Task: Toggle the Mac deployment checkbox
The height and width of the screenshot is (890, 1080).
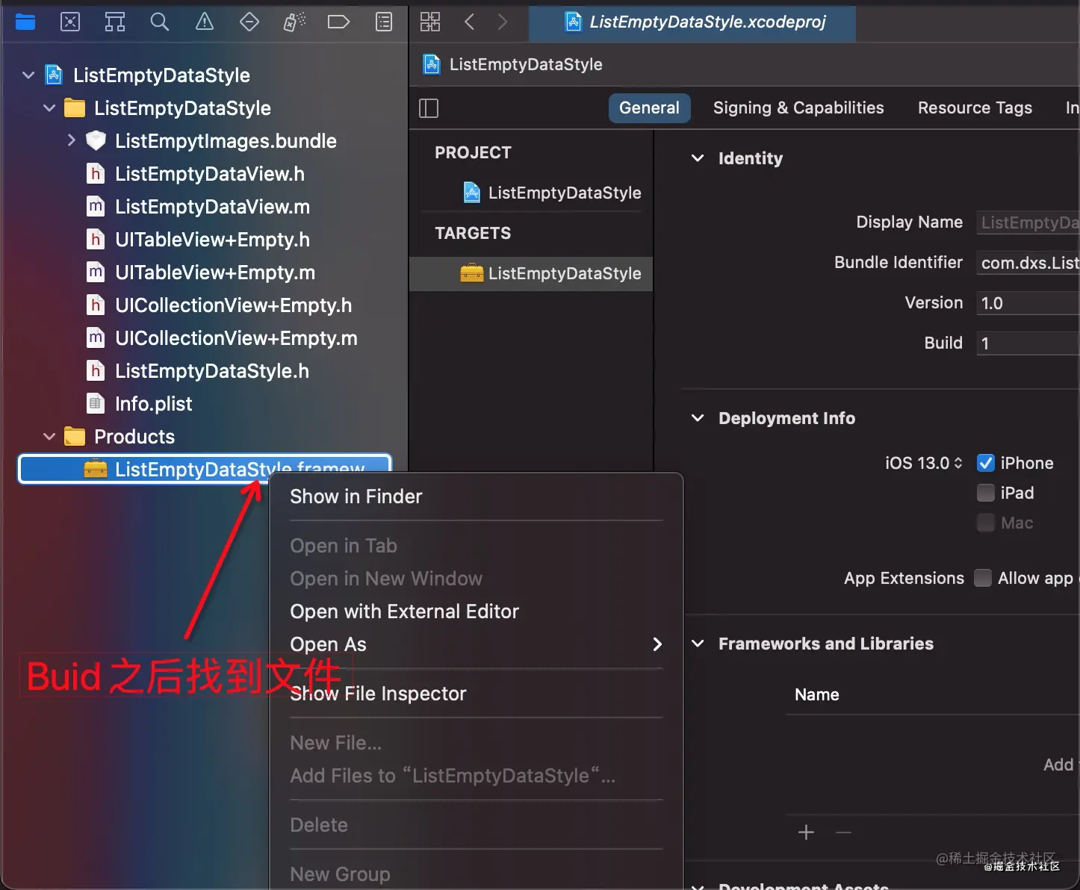Action: coord(986,523)
